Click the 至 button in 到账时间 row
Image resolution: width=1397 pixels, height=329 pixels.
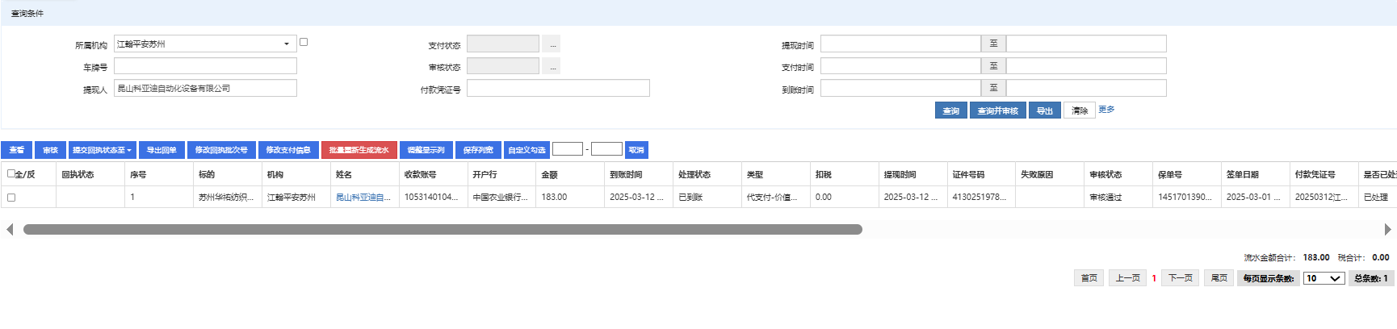click(x=993, y=88)
